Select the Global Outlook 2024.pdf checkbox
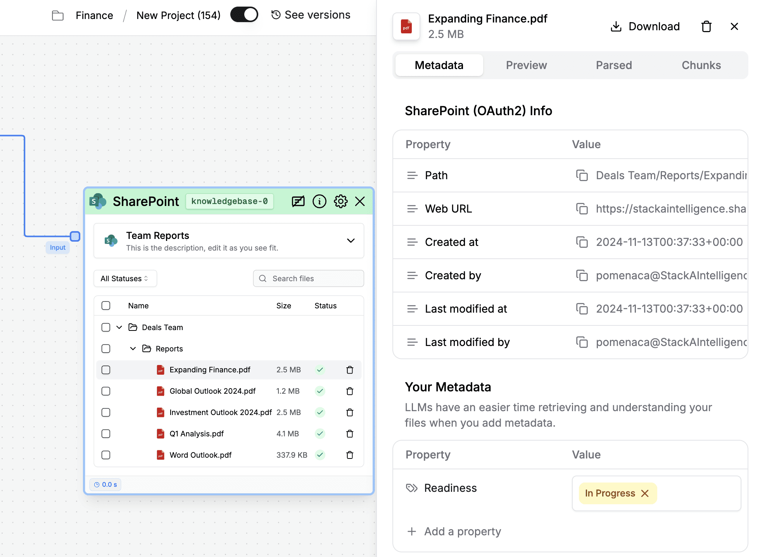The height and width of the screenshot is (557, 760). click(x=106, y=391)
